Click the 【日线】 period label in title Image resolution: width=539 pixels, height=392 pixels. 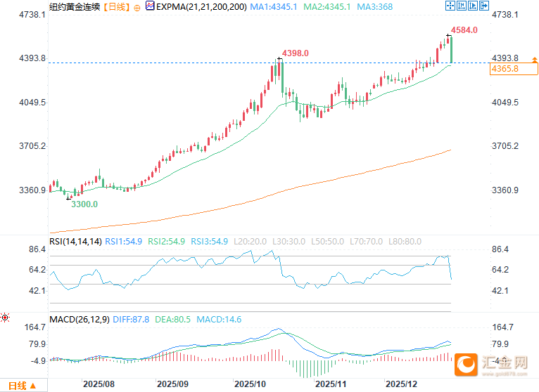point(117,6)
